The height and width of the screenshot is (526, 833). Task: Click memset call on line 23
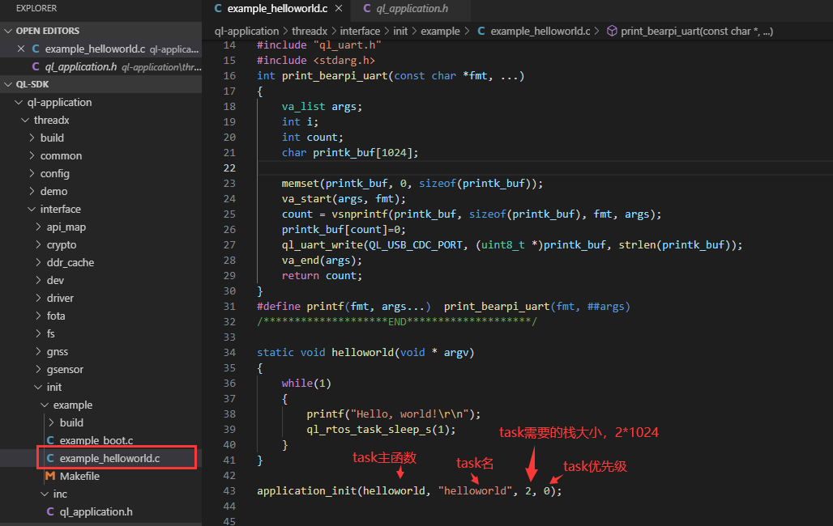tap(300, 184)
